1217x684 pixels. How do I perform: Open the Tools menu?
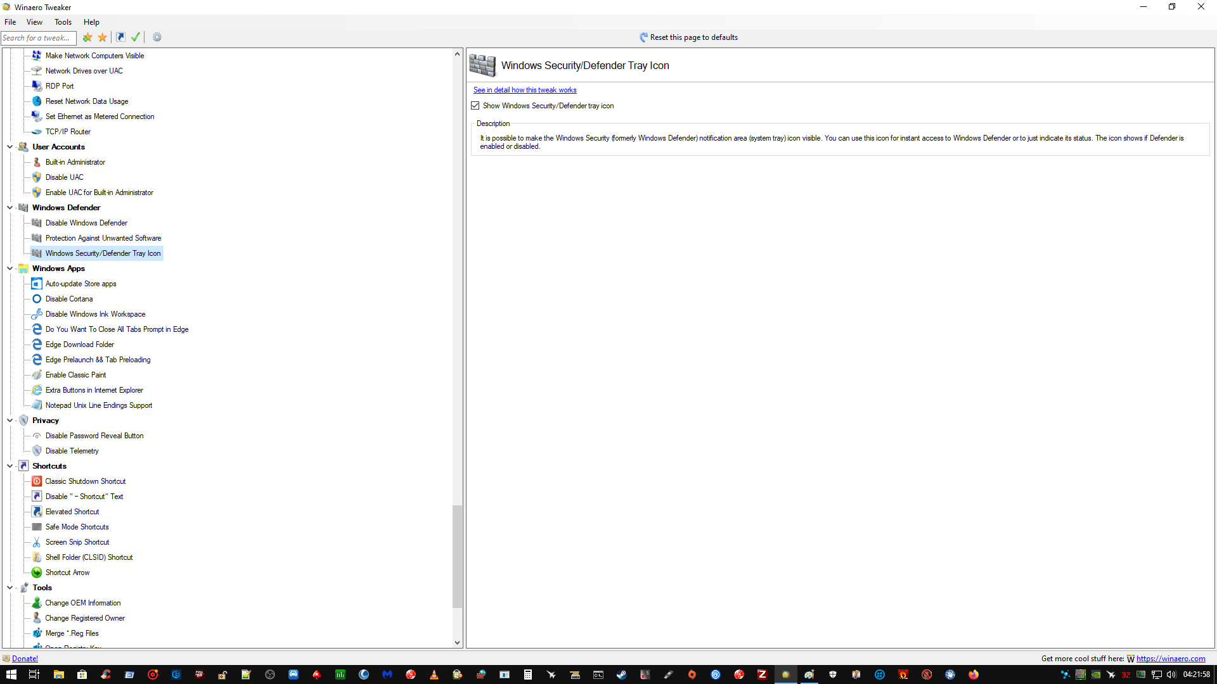click(x=63, y=22)
